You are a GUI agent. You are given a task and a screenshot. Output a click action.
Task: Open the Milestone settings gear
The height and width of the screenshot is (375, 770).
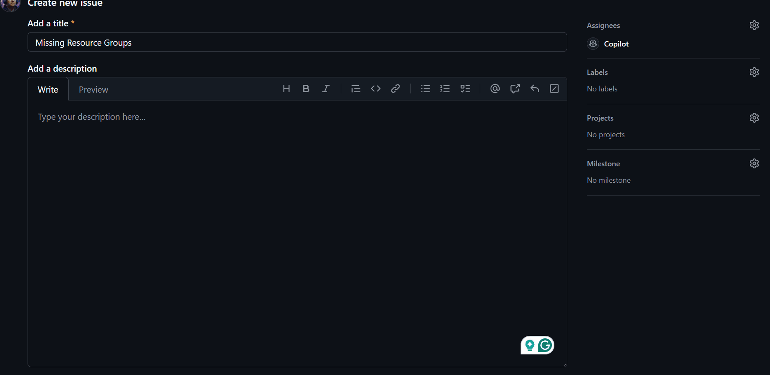coord(754,163)
